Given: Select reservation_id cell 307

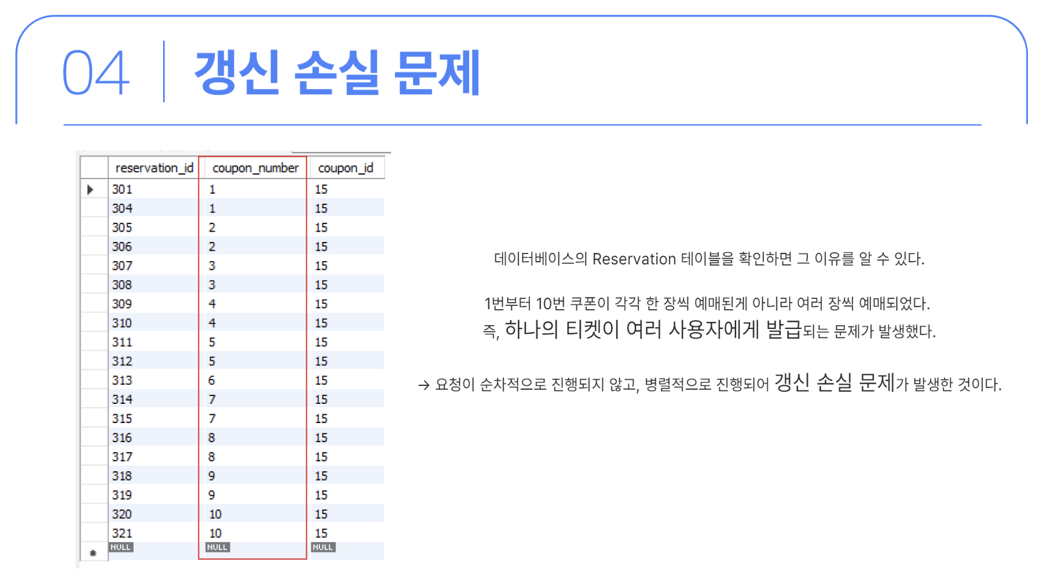Looking at the screenshot, I should point(122,266).
